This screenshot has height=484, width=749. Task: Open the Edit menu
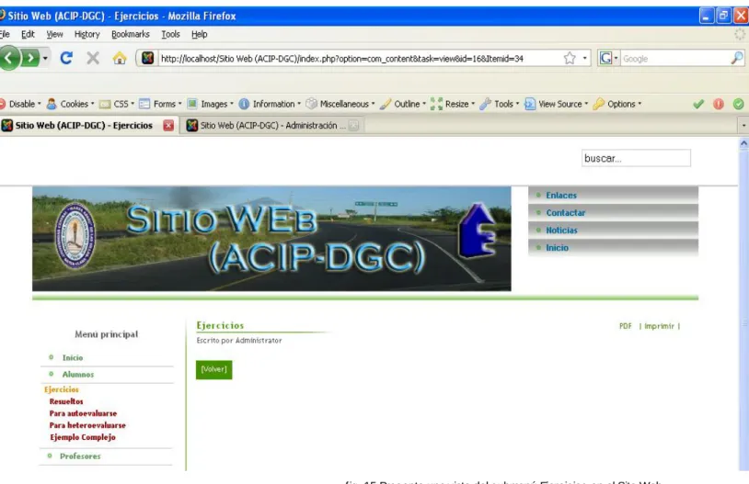[x=28, y=34]
